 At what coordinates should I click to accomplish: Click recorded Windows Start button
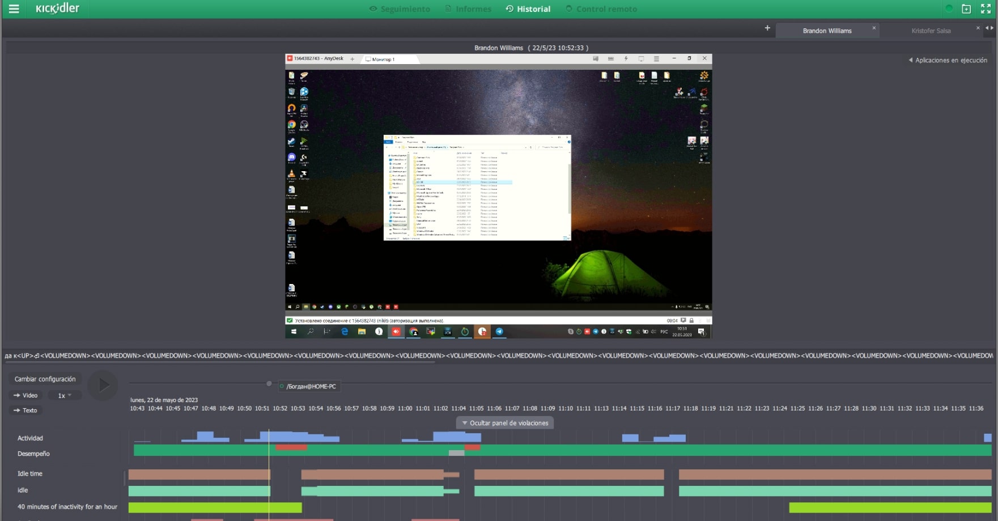294,332
